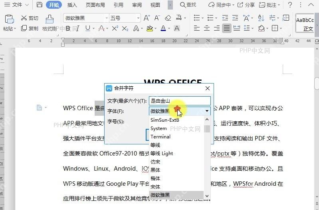Open the 视图 tab

[155, 5]
